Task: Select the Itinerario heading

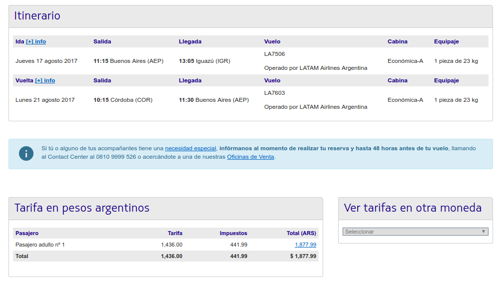Action: (x=37, y=16)
